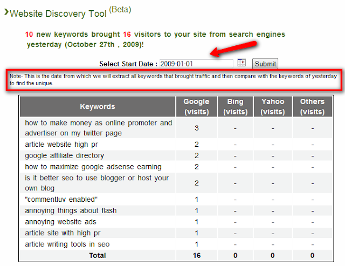The width and height of the screenshot is (345, 266).
Task: Select keyword 'annoying website ads'
Action: tap(60, 222)
